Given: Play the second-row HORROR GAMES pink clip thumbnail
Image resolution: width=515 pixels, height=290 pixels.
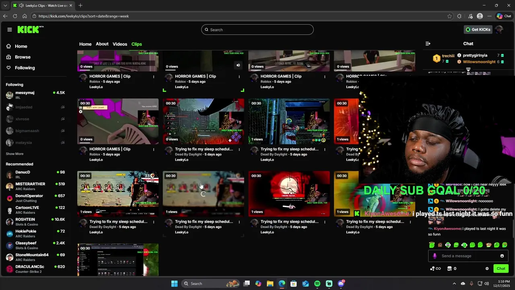Looking at the screenshot, I should tap(118, 121).
